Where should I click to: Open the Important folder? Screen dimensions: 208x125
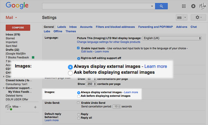click(x=11, y=42)
